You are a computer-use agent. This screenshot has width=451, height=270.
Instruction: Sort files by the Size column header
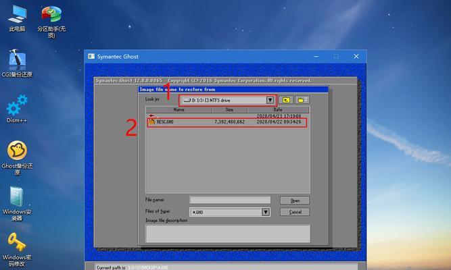click(x=229, y=109)
